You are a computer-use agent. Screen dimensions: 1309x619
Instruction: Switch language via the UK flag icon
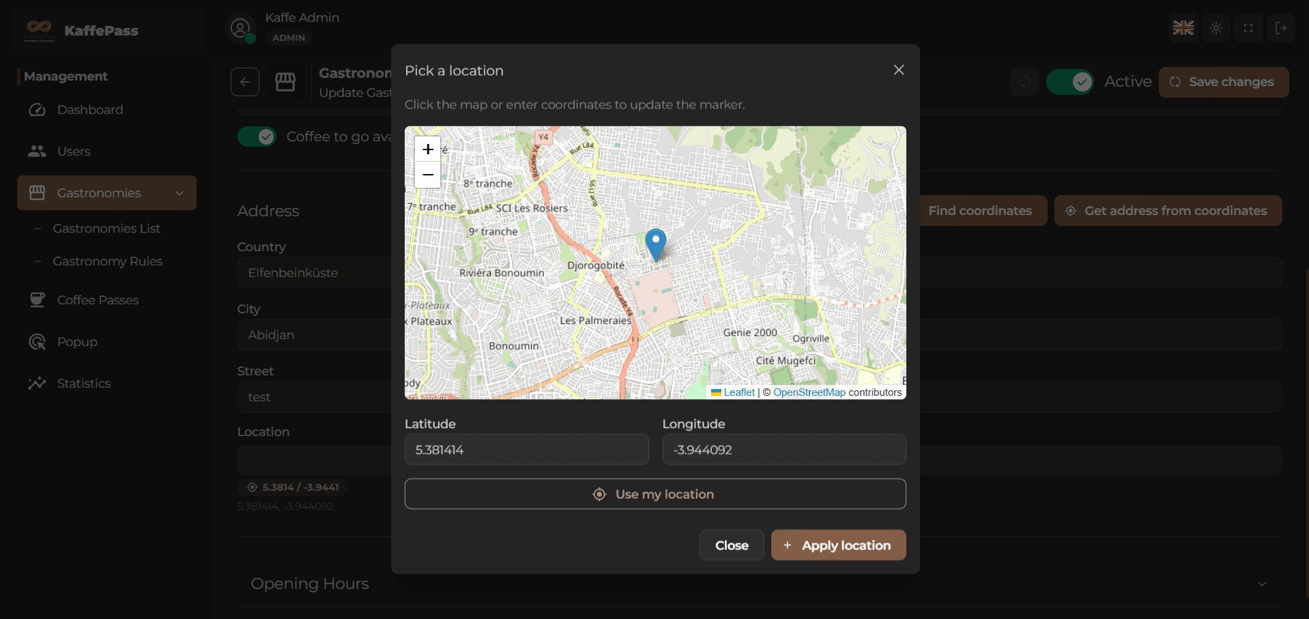click(1183, 28)
